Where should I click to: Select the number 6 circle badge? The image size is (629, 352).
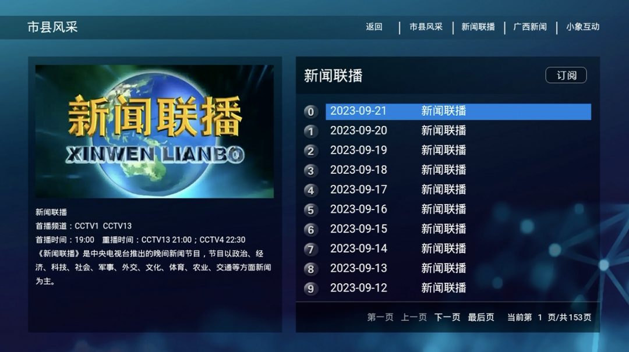coord(311,230)
